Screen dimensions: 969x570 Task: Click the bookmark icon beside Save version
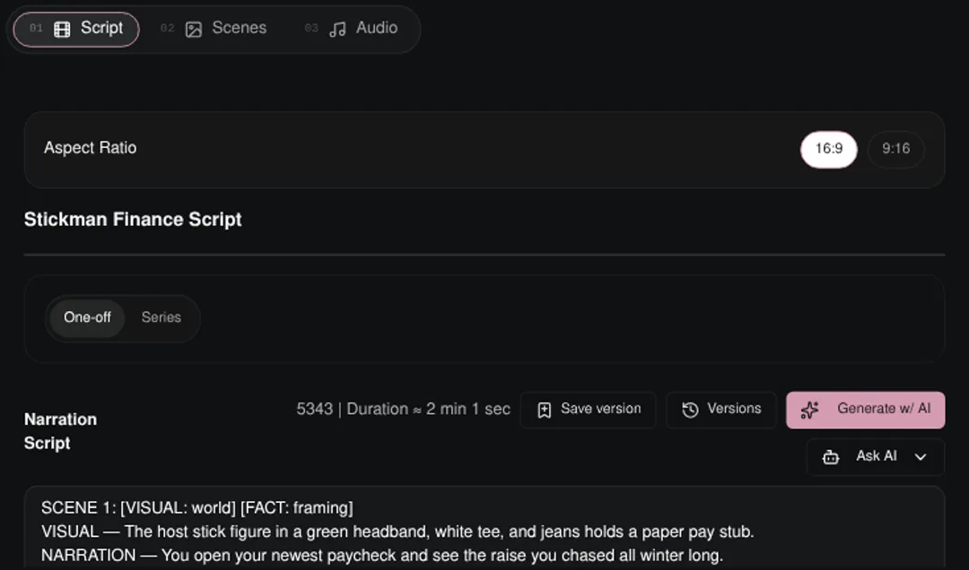544,410
